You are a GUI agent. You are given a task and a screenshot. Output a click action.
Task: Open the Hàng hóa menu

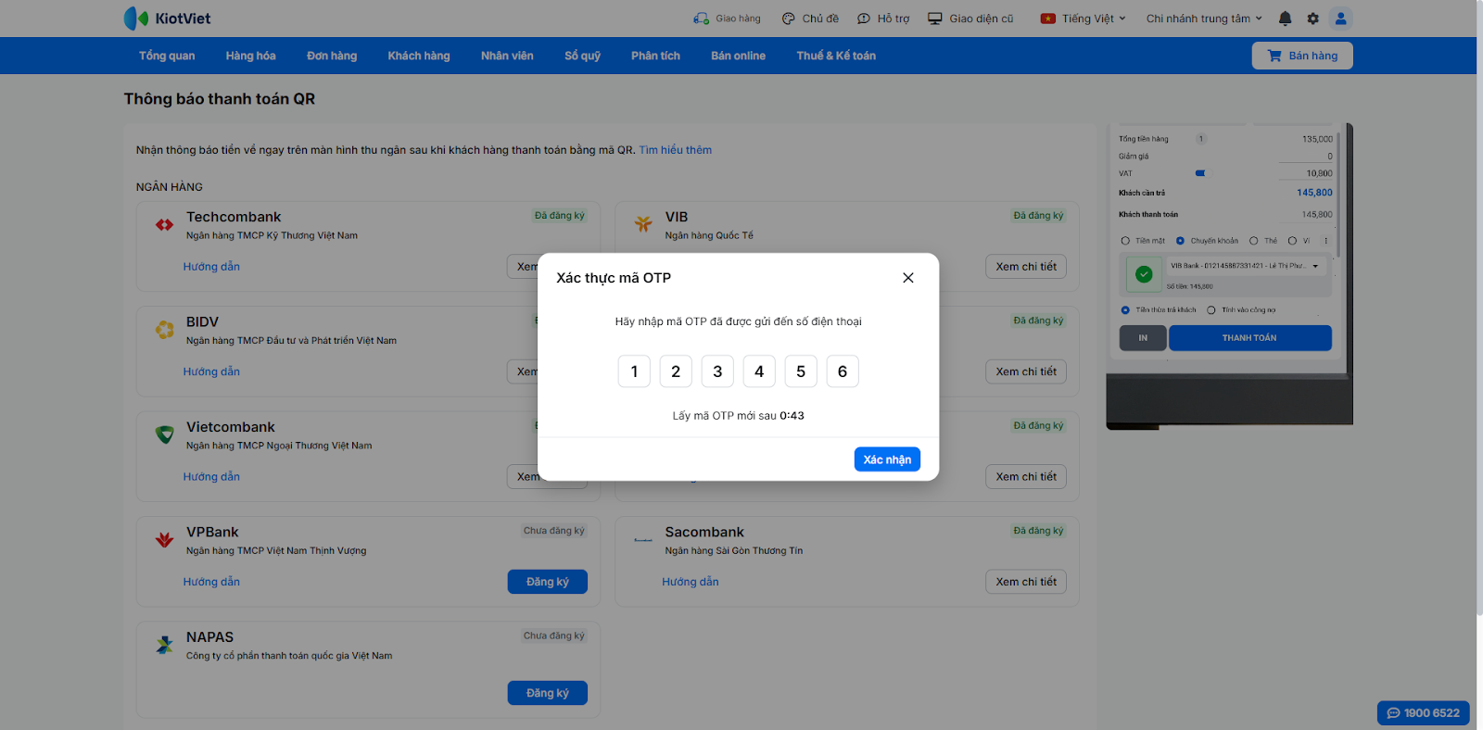251,56
